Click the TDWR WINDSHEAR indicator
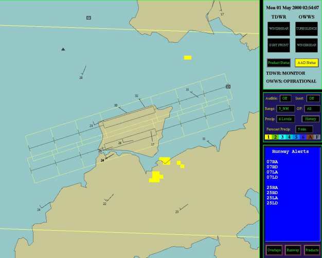The image size is (322, 258). click(278, 29)
